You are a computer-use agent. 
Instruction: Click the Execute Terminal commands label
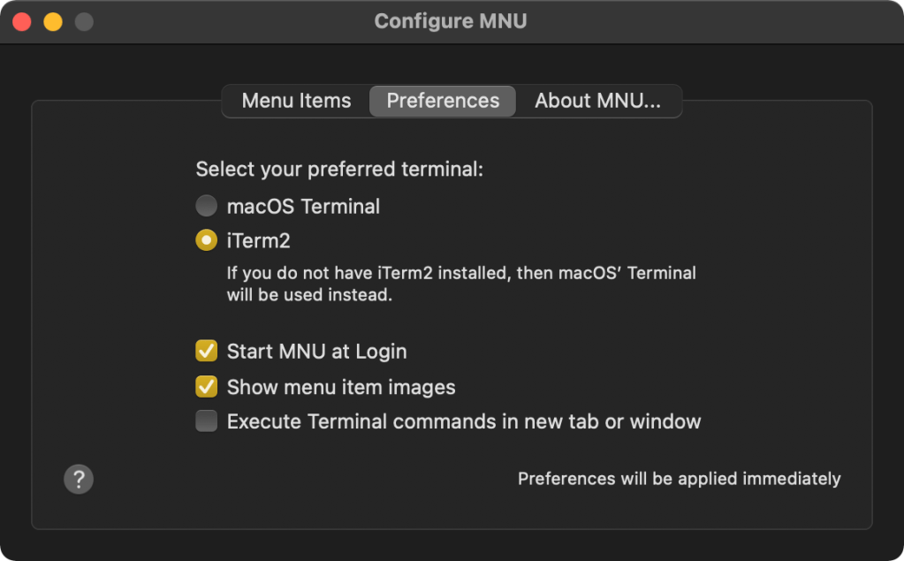(x=464, y=421)
